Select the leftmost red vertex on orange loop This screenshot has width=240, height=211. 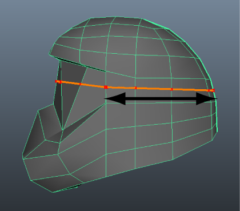point(56,81)
